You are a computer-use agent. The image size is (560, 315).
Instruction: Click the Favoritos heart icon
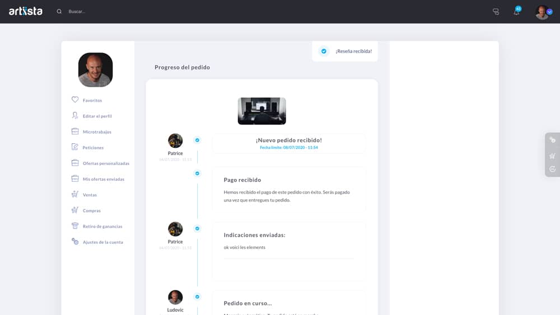[75, 100]
